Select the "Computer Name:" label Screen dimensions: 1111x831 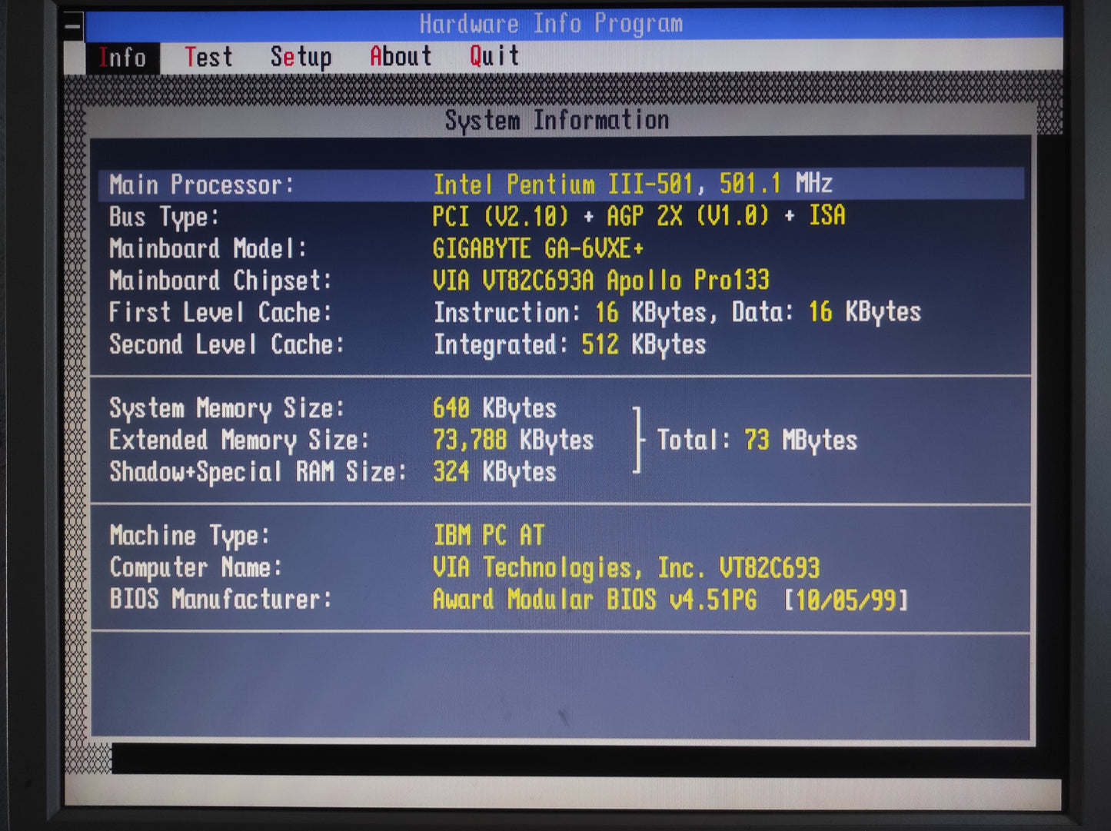pyautogui.click(x=195, y=567)
